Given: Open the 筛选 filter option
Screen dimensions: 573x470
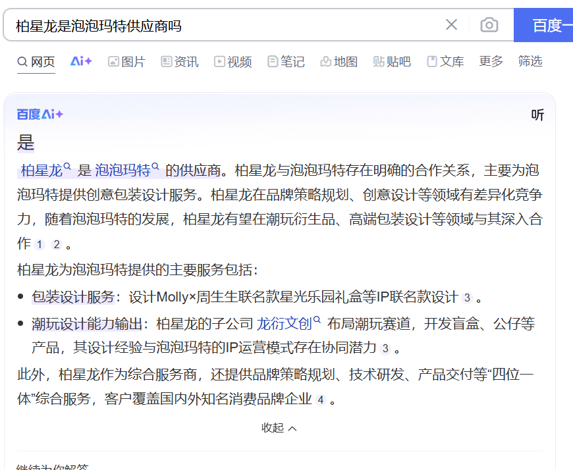Looking at the screenshot, I should tap(530, 61).
